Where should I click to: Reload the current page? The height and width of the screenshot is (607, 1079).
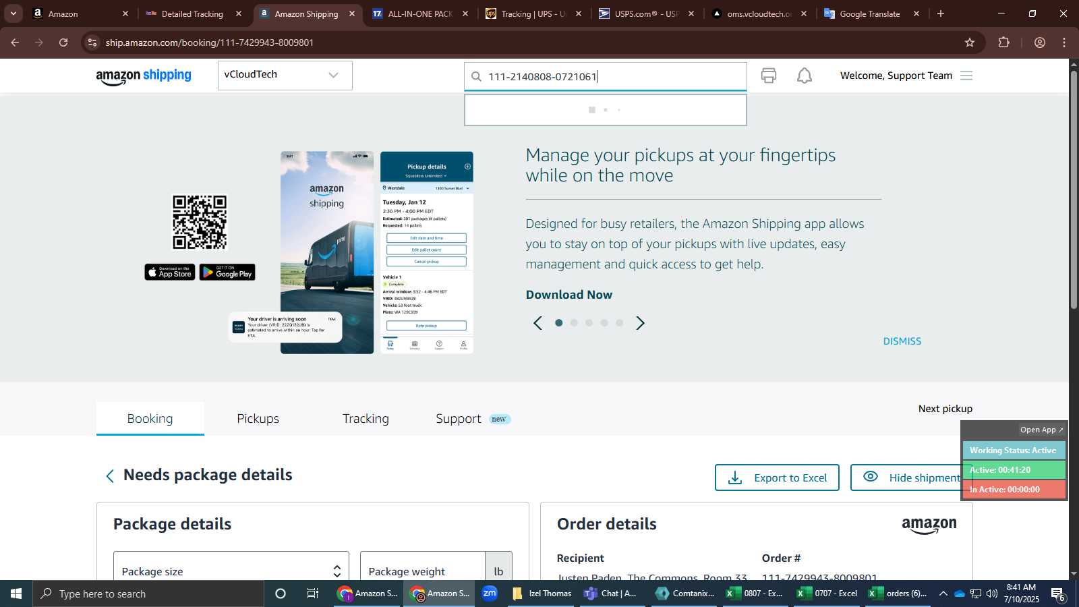(63, 42)
